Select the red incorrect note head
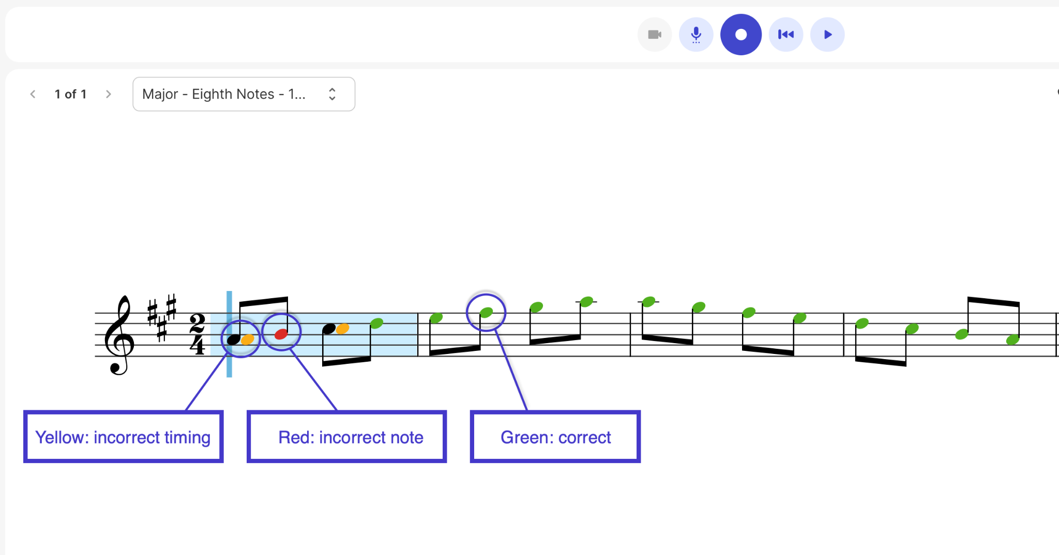This screenshot has height=555, width=1059. coord(281,334)
